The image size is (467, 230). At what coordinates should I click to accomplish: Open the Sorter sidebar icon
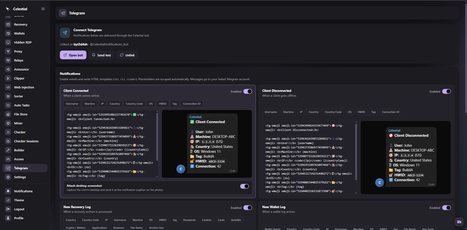8,96
